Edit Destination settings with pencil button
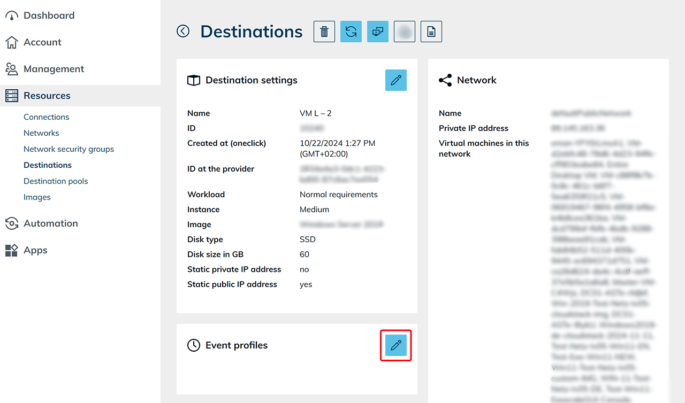685x403 pixels. pos(396,80)
